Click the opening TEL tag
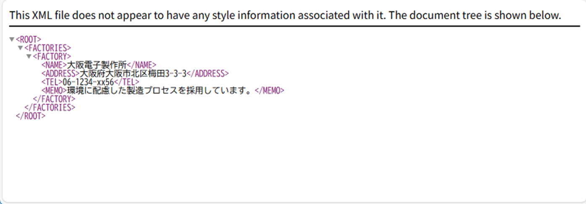 pyautogui.click(x=52, y=82)
